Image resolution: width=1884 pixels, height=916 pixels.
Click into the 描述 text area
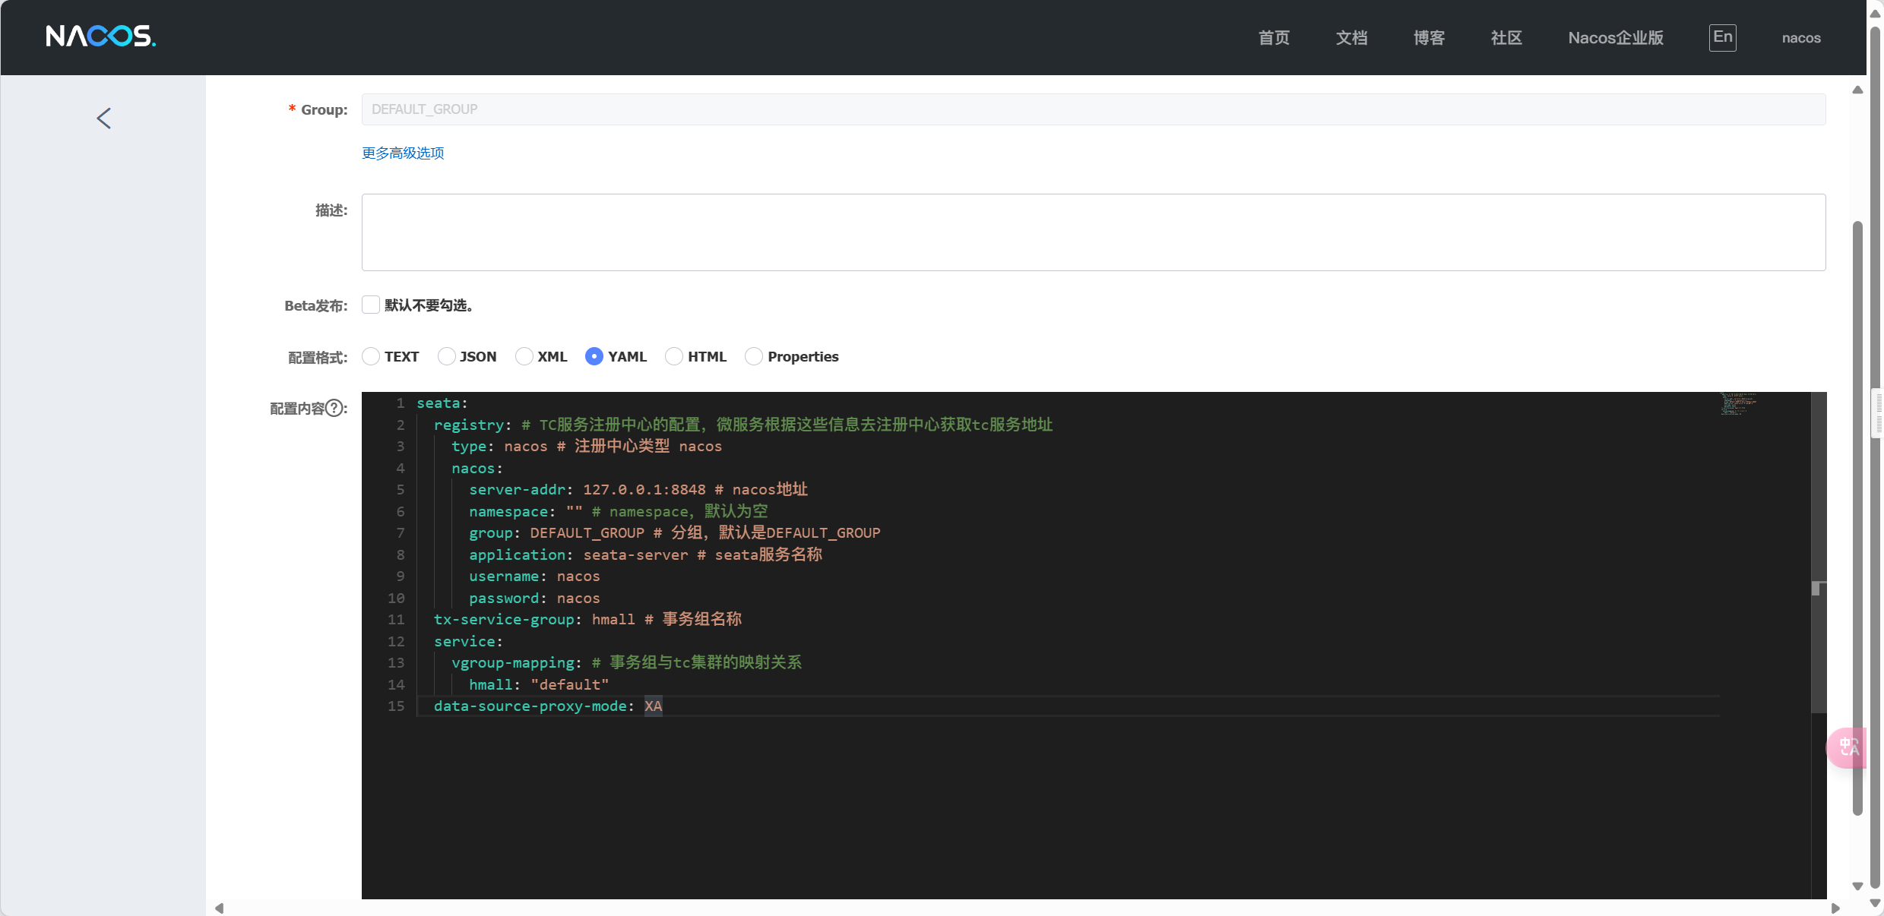point(1093,232)
